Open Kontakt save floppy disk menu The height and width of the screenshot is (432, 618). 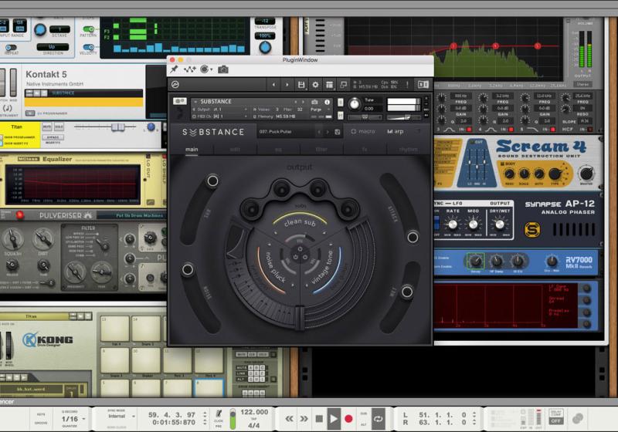301,85
